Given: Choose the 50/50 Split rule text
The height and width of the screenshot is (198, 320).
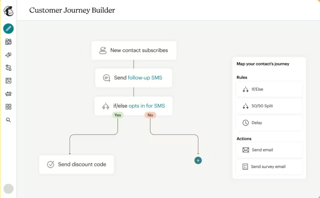Looking at the screenshot, I should (262, 106).
